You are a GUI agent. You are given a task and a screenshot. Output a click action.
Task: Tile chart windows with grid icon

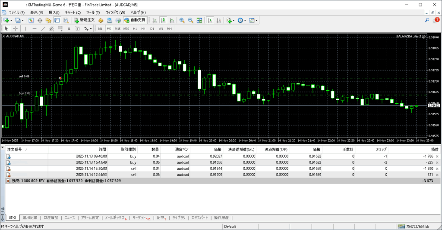(199, 20)
